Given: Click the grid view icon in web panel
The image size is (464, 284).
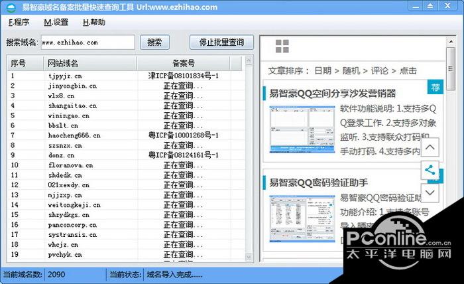Looking at the screenshot, I should 282,46.
